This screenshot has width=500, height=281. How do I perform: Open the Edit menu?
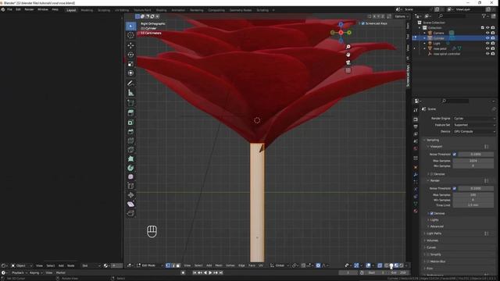[18, 10]
